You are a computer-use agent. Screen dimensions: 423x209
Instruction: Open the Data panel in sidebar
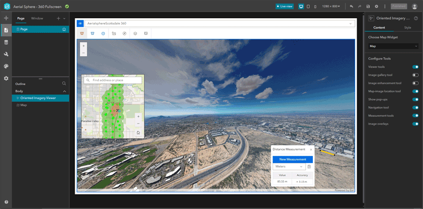6,42
